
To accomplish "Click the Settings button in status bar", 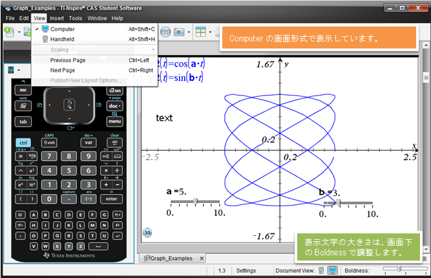I will (246, 271).
